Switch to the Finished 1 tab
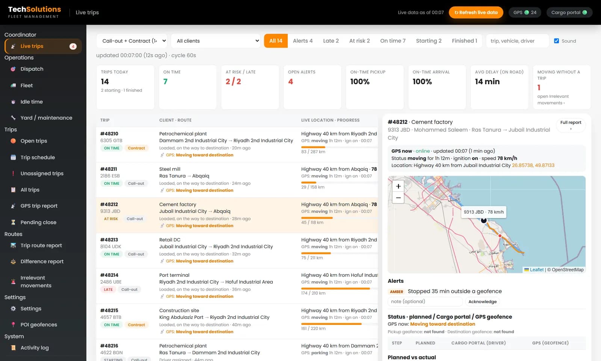This screenshot has height=361, width=601. pos(465,41)
